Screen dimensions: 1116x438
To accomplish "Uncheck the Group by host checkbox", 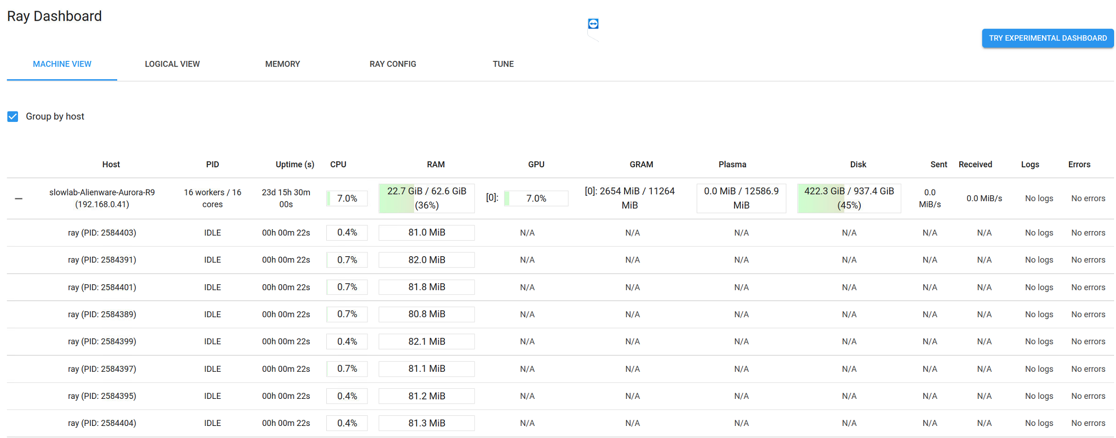I will point(13,117).
